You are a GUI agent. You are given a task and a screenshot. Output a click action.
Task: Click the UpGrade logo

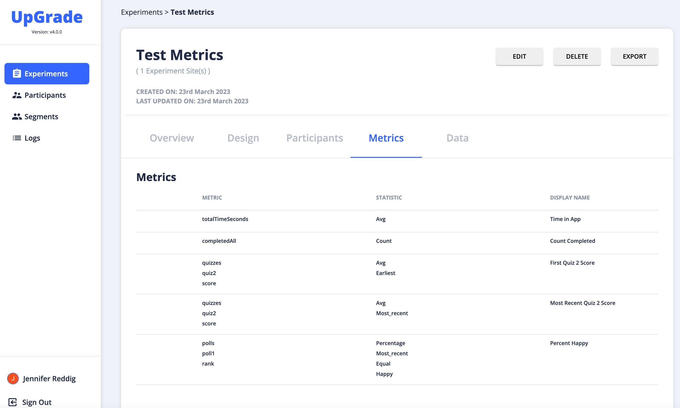click(47, 17)
